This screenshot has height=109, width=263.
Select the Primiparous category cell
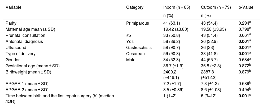pos(138,23)
